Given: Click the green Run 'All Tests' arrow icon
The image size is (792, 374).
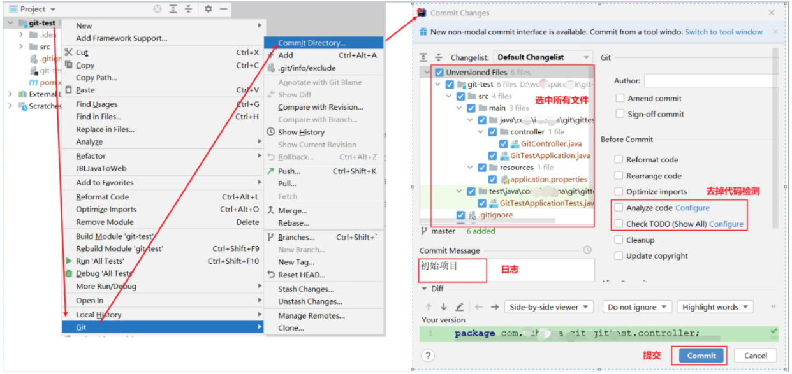Looking at the screenshot, I should pyautogui.click(x=69, y=261).
